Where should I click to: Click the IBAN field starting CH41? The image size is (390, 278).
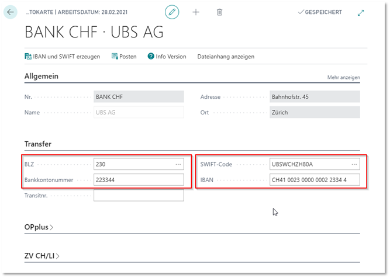click(315, 180)
